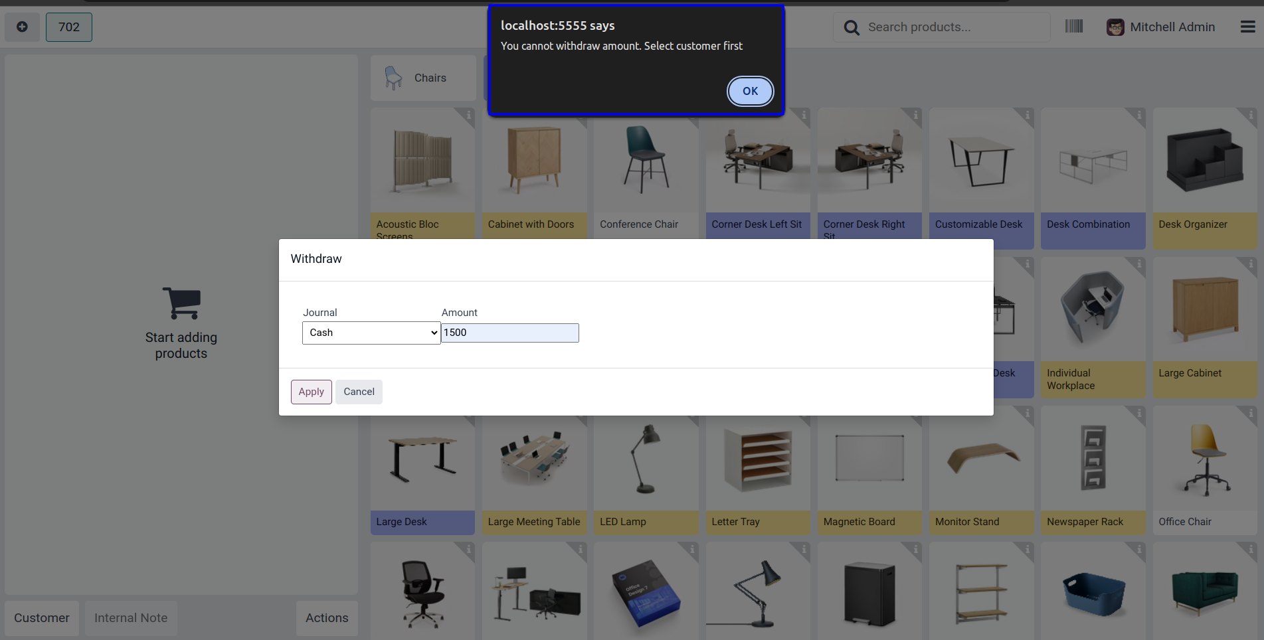
Task: Click the Customer button
Action: click(x=42, y=618)
